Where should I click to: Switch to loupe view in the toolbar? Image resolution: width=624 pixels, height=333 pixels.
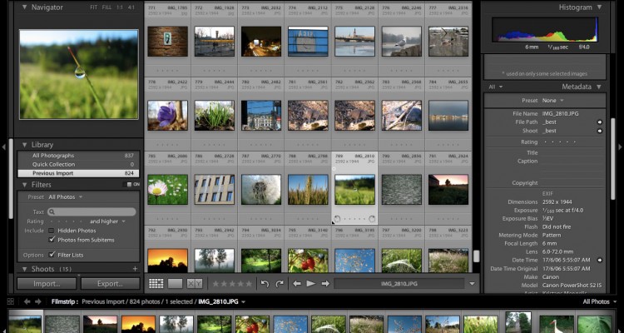(175, 283)
